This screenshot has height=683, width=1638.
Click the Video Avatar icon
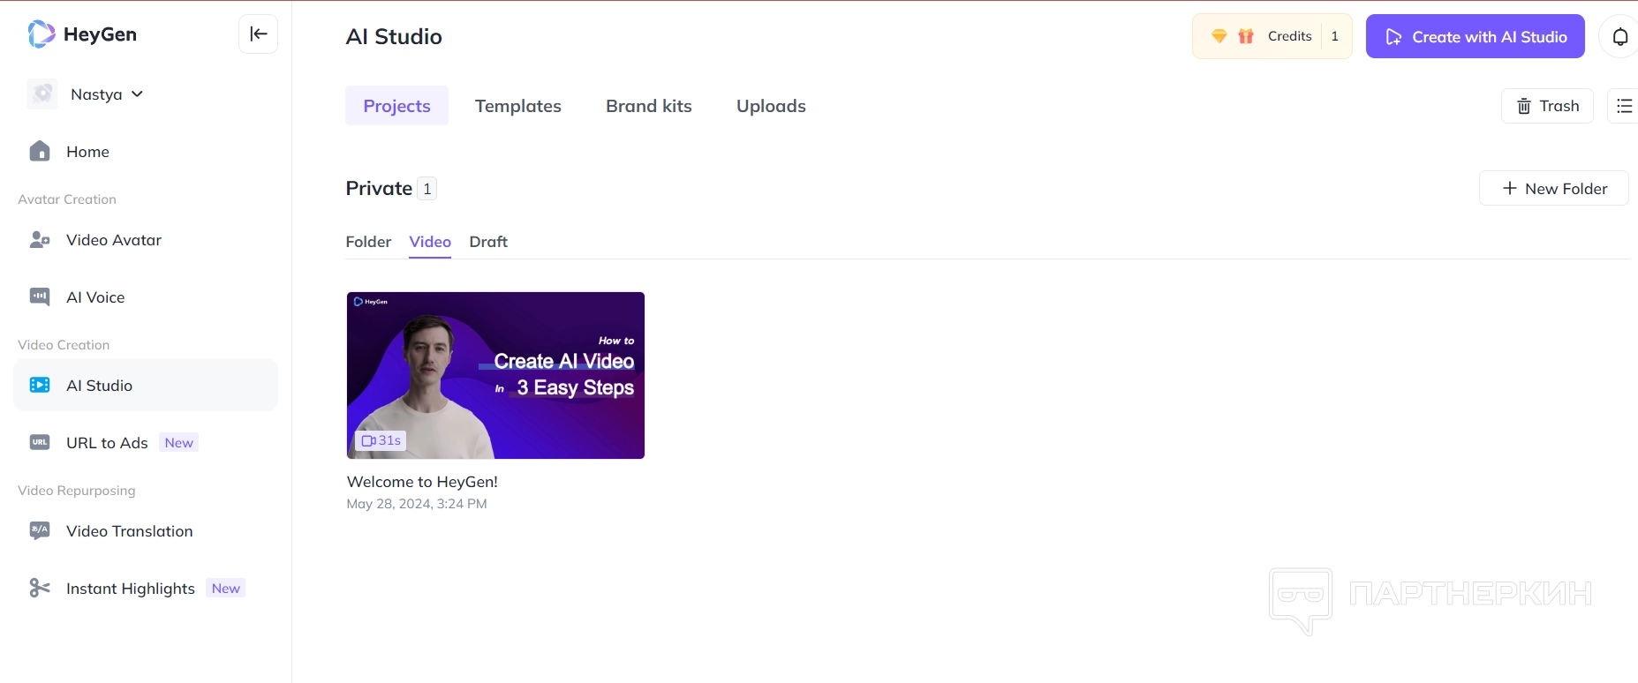(40, 240)
